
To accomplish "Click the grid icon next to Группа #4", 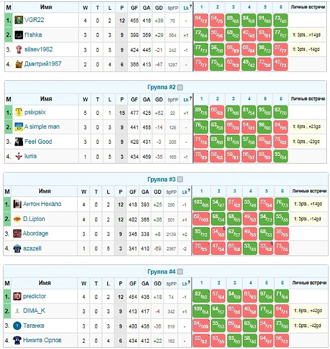I will click(180, 272).
